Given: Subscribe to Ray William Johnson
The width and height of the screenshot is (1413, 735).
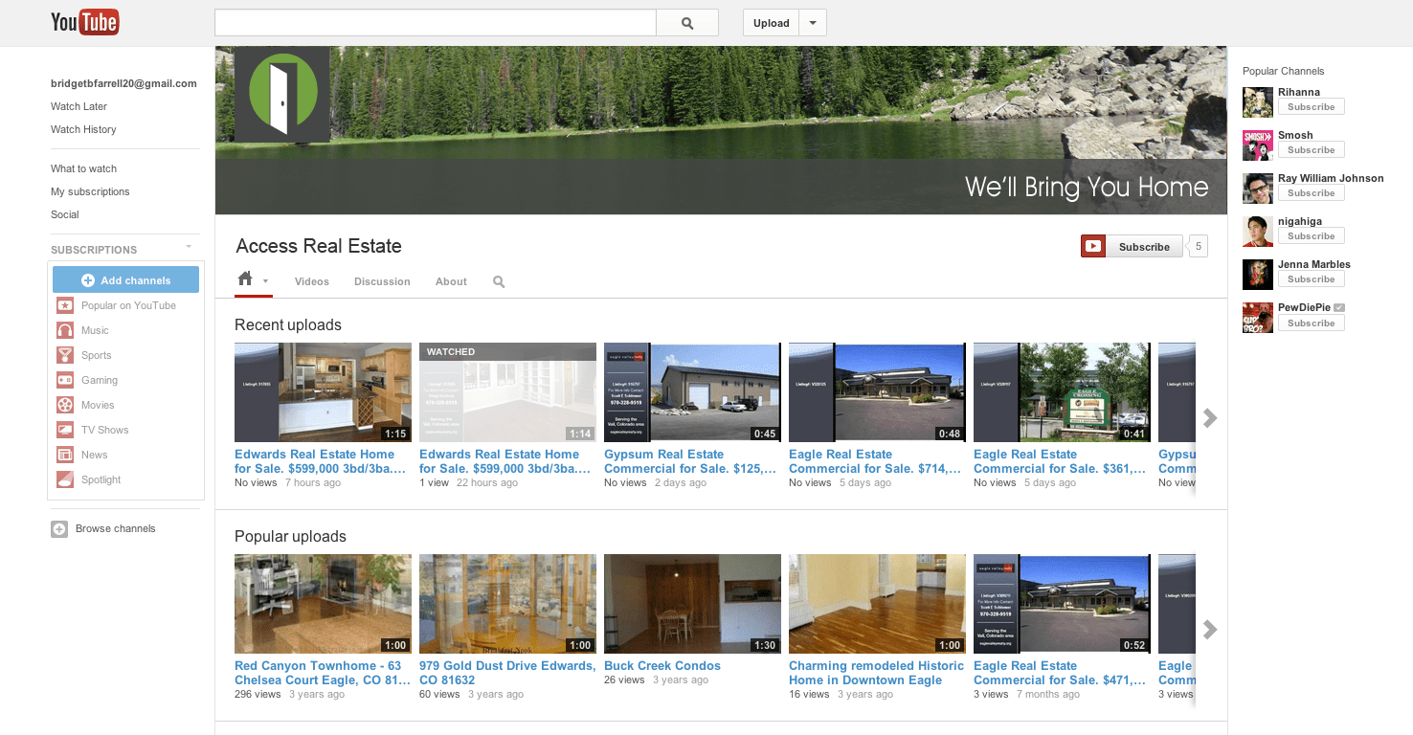Looking at the screenshot, I should click(1311, 193).
